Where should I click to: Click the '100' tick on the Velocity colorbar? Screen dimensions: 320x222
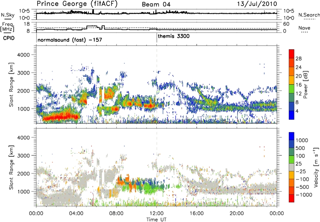(x=300, y=156)
